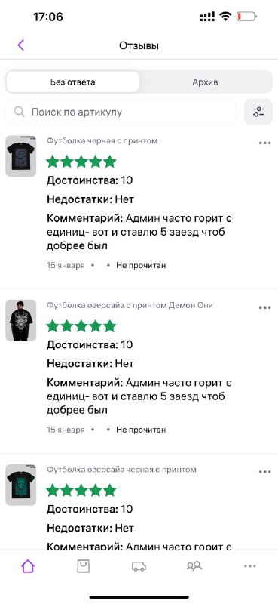
Task: Open options for Футболка оверсайз черная review
Action: (x=265, y=471)
